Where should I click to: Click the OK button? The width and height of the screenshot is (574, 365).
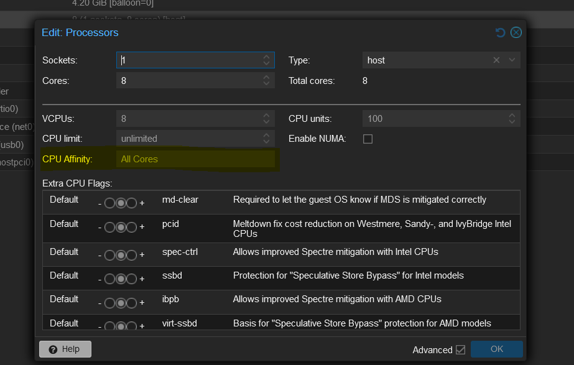pyautogui.click(x=496, y=349)
